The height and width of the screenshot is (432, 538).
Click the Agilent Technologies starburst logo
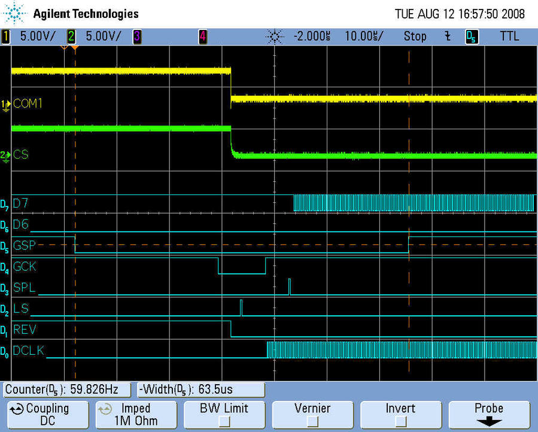(x=15, y=13)
